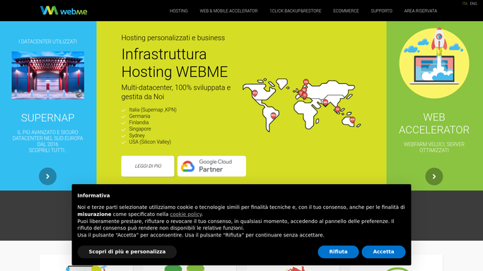Click the Australia map pin
The height and width of the screenshot is (271, 483).
[352, 120]
